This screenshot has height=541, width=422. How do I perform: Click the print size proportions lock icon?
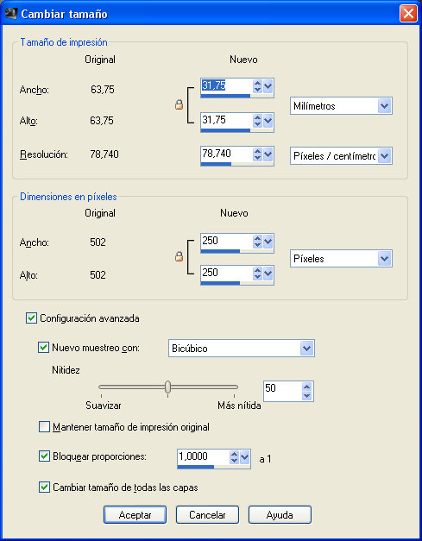point(180,104)
